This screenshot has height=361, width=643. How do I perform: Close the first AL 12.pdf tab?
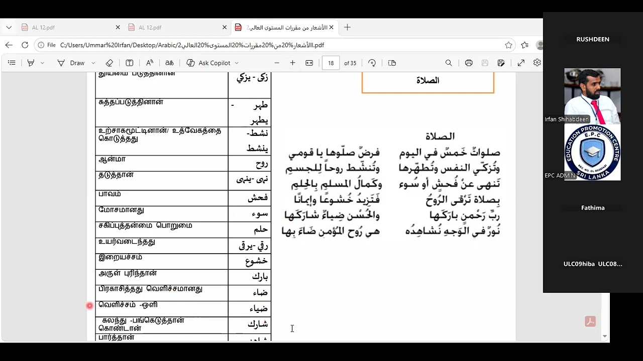[x=118, y=28]
